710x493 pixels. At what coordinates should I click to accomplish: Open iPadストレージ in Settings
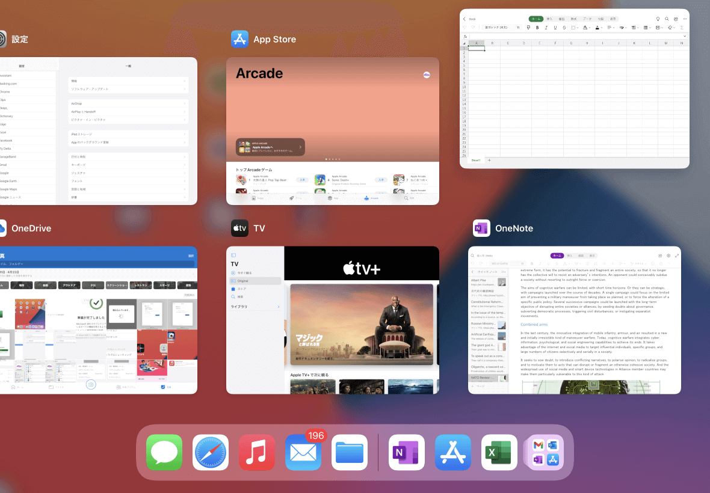click(128, 134)
